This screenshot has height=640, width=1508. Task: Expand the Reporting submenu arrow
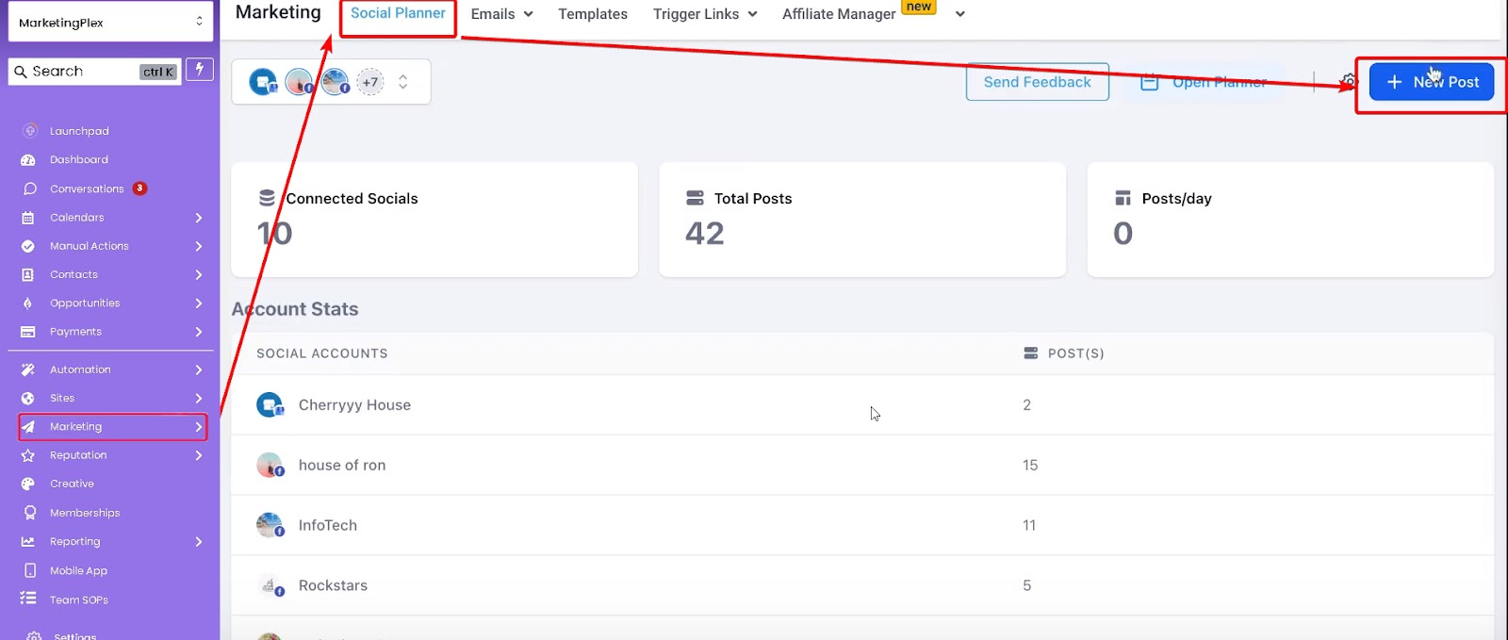198,542
